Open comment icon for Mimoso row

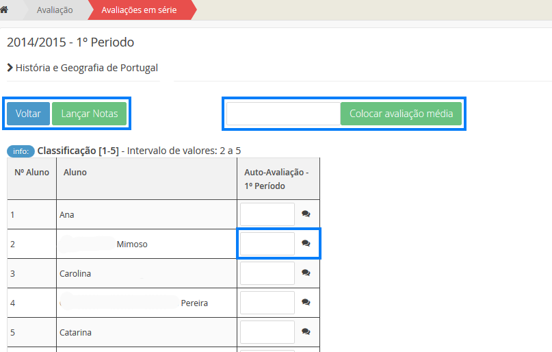[x=306, y=244]
